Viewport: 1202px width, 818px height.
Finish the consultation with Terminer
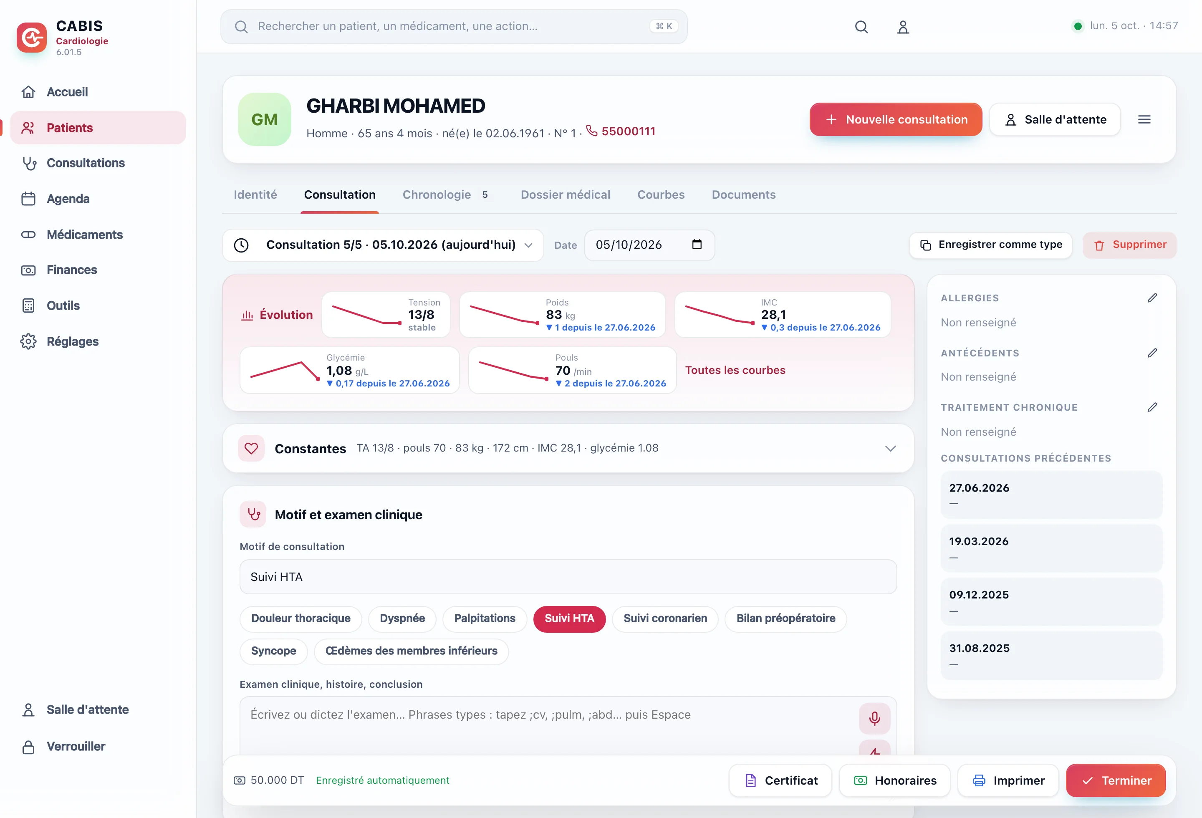[x=1116, y=780]
